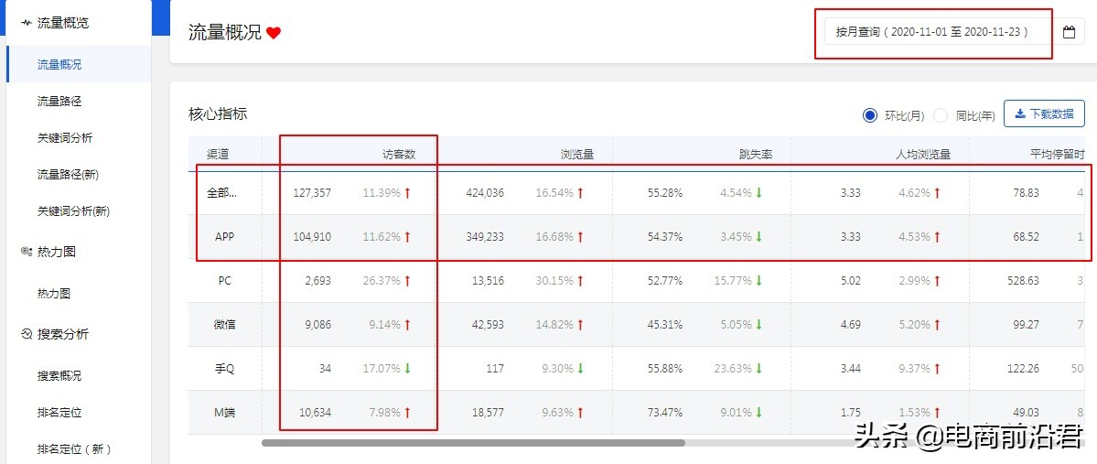
Task: Click the red heart favorite icon
Action: pyautogui.click(x=274, y=33)
